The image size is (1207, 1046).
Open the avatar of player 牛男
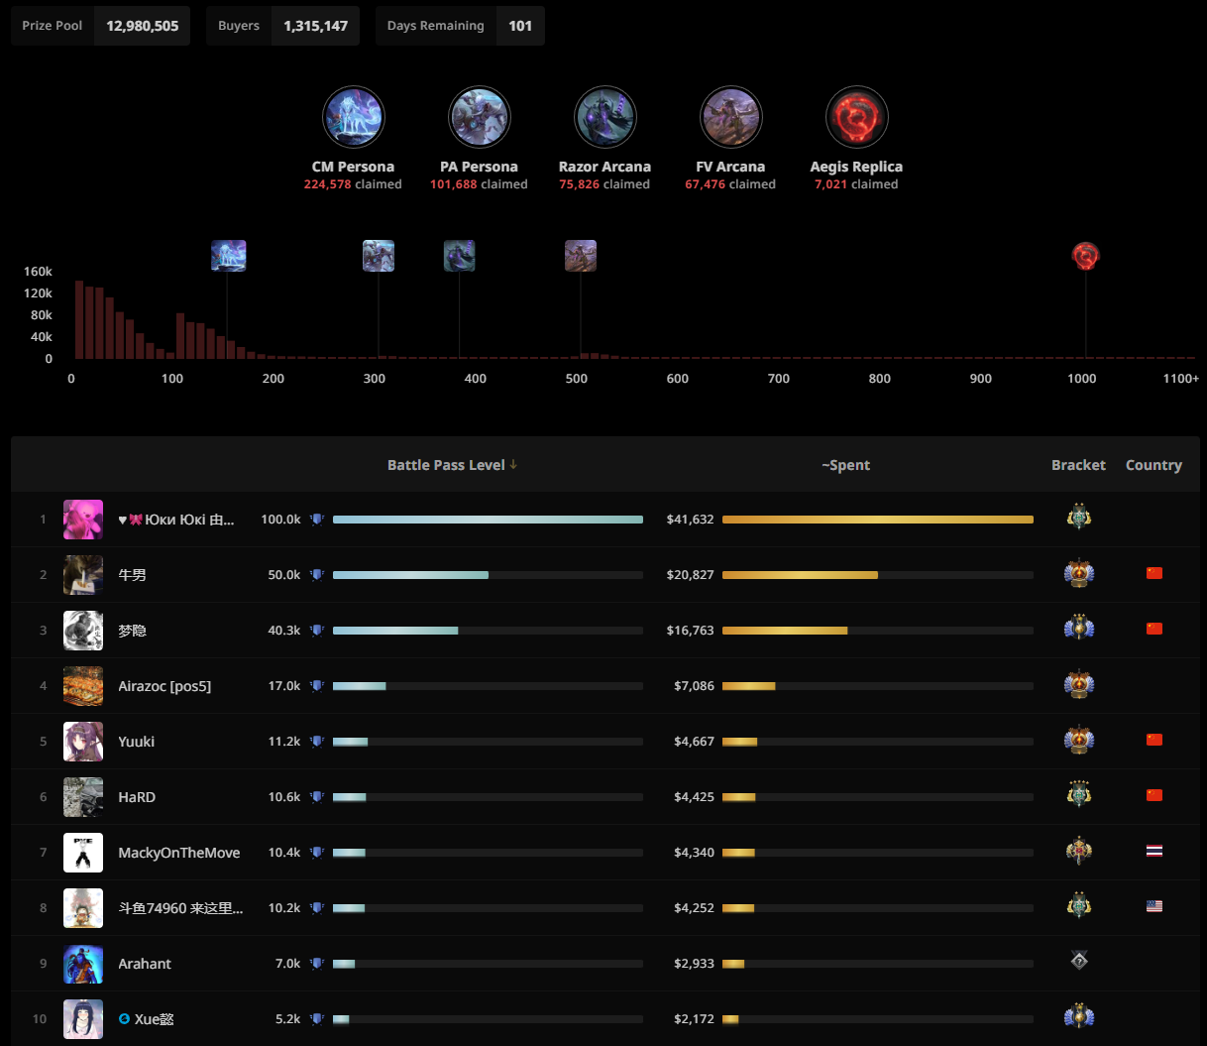tap(83, 575)
